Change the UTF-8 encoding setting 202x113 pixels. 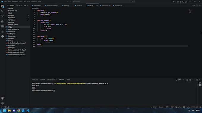coord(168,107)
